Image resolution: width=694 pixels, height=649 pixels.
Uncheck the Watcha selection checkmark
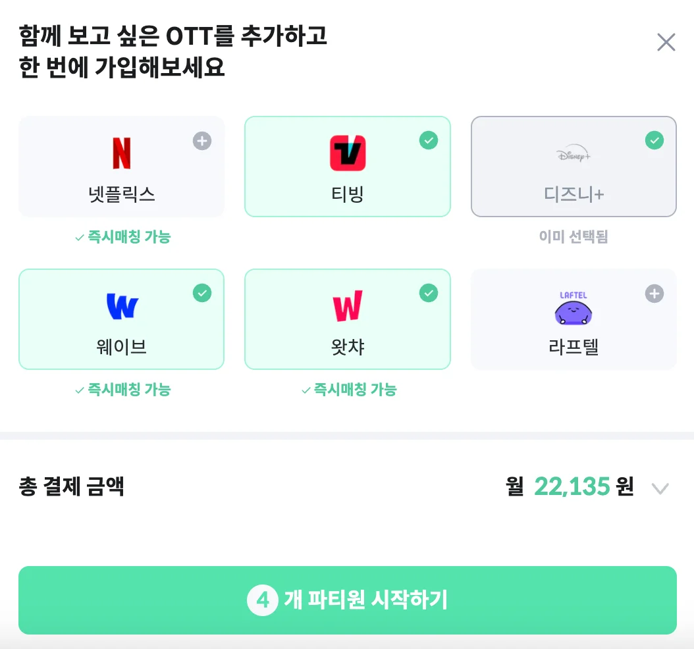point(429,294)
